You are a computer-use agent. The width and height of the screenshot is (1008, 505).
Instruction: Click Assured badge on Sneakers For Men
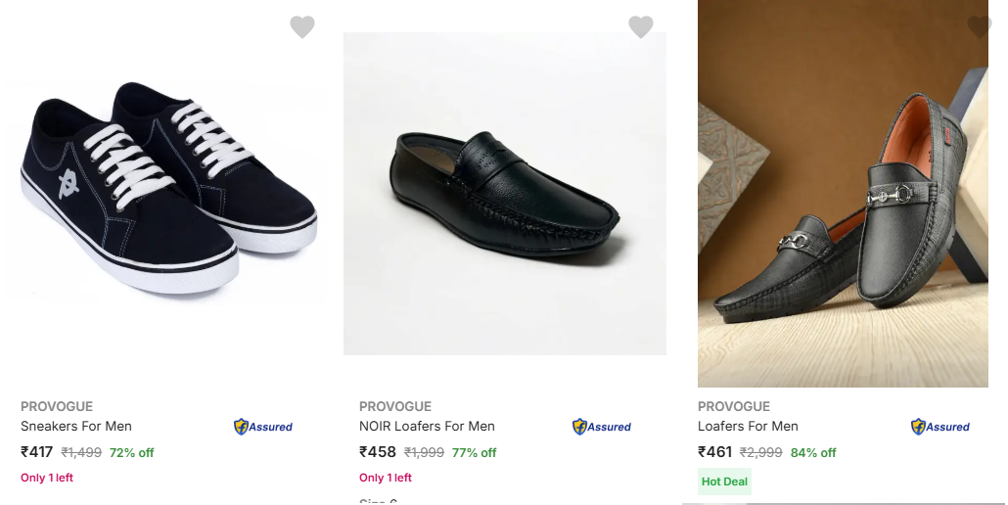pos(263,427)
